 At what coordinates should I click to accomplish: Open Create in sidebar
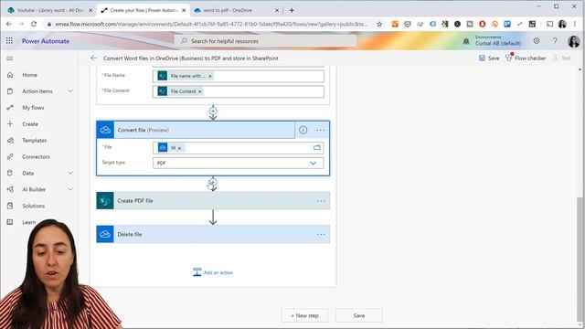tap(30, 124)
